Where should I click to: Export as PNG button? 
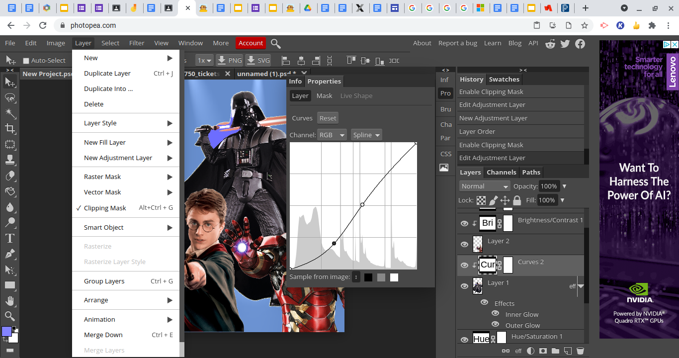click(230, 61)
